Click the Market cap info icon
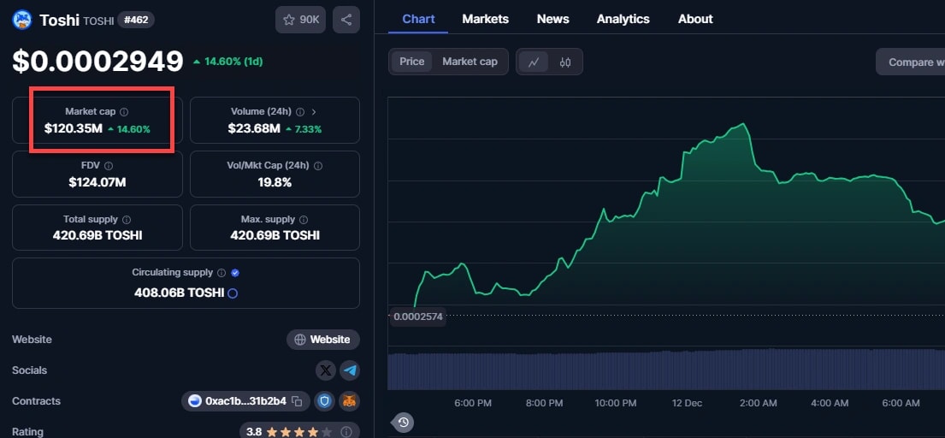Screen dimensions: 945x438 pos(124,112)
